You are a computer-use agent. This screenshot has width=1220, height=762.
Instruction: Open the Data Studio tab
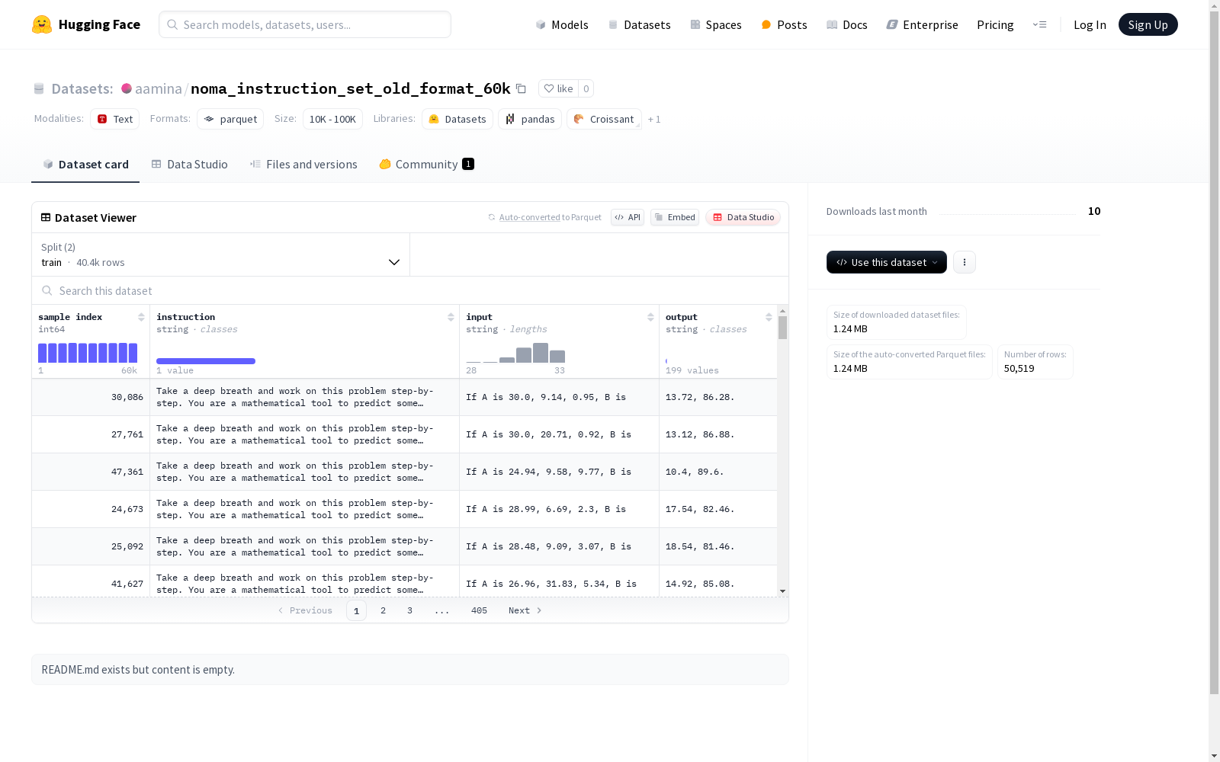click(x=189, y=164)
